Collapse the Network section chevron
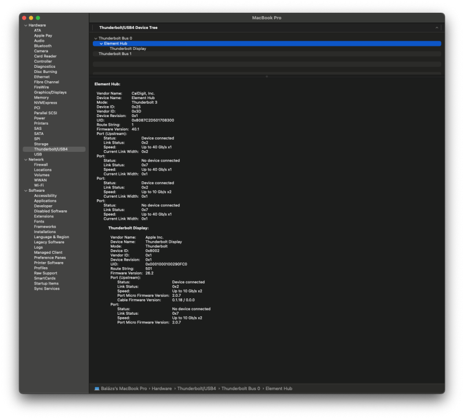Image resolution: width=464 pixels, height=419 pixels. tap(26, 160)
